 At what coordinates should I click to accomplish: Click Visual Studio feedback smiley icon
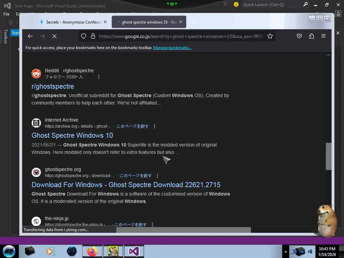tap(236, 4)
